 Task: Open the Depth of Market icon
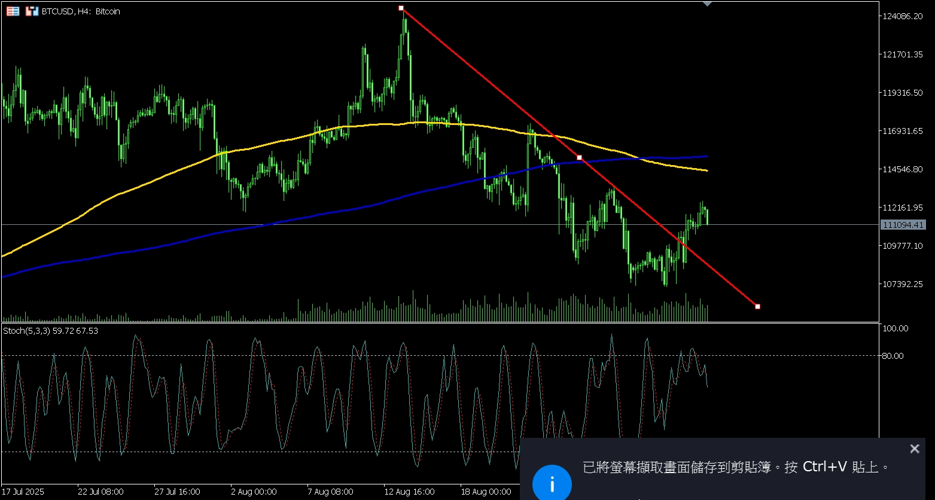coord(13,11)
